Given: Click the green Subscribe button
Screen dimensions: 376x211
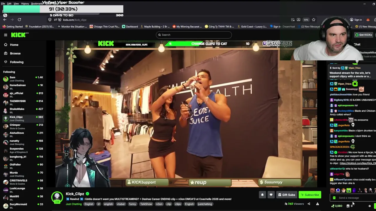Looking at the screenshot, I should [x=310, y=195].
